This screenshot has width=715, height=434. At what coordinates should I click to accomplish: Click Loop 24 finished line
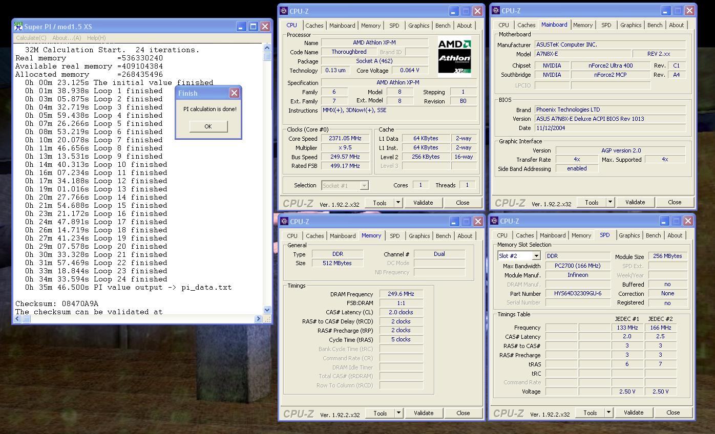coord(96,279)
